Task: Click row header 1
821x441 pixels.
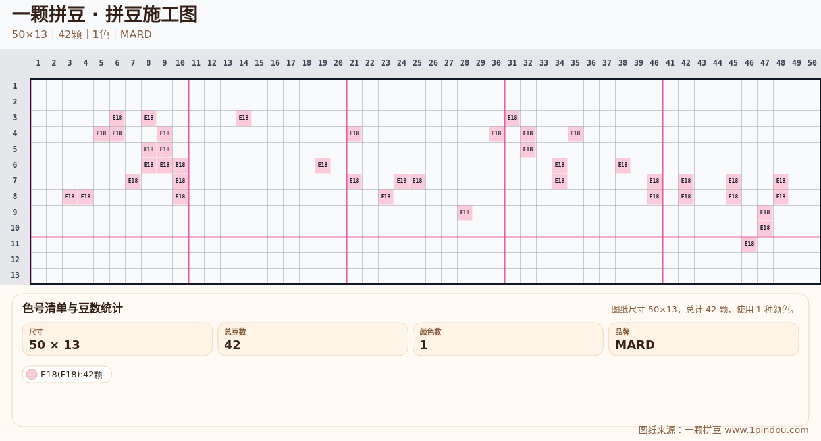Action: point(15,86)
